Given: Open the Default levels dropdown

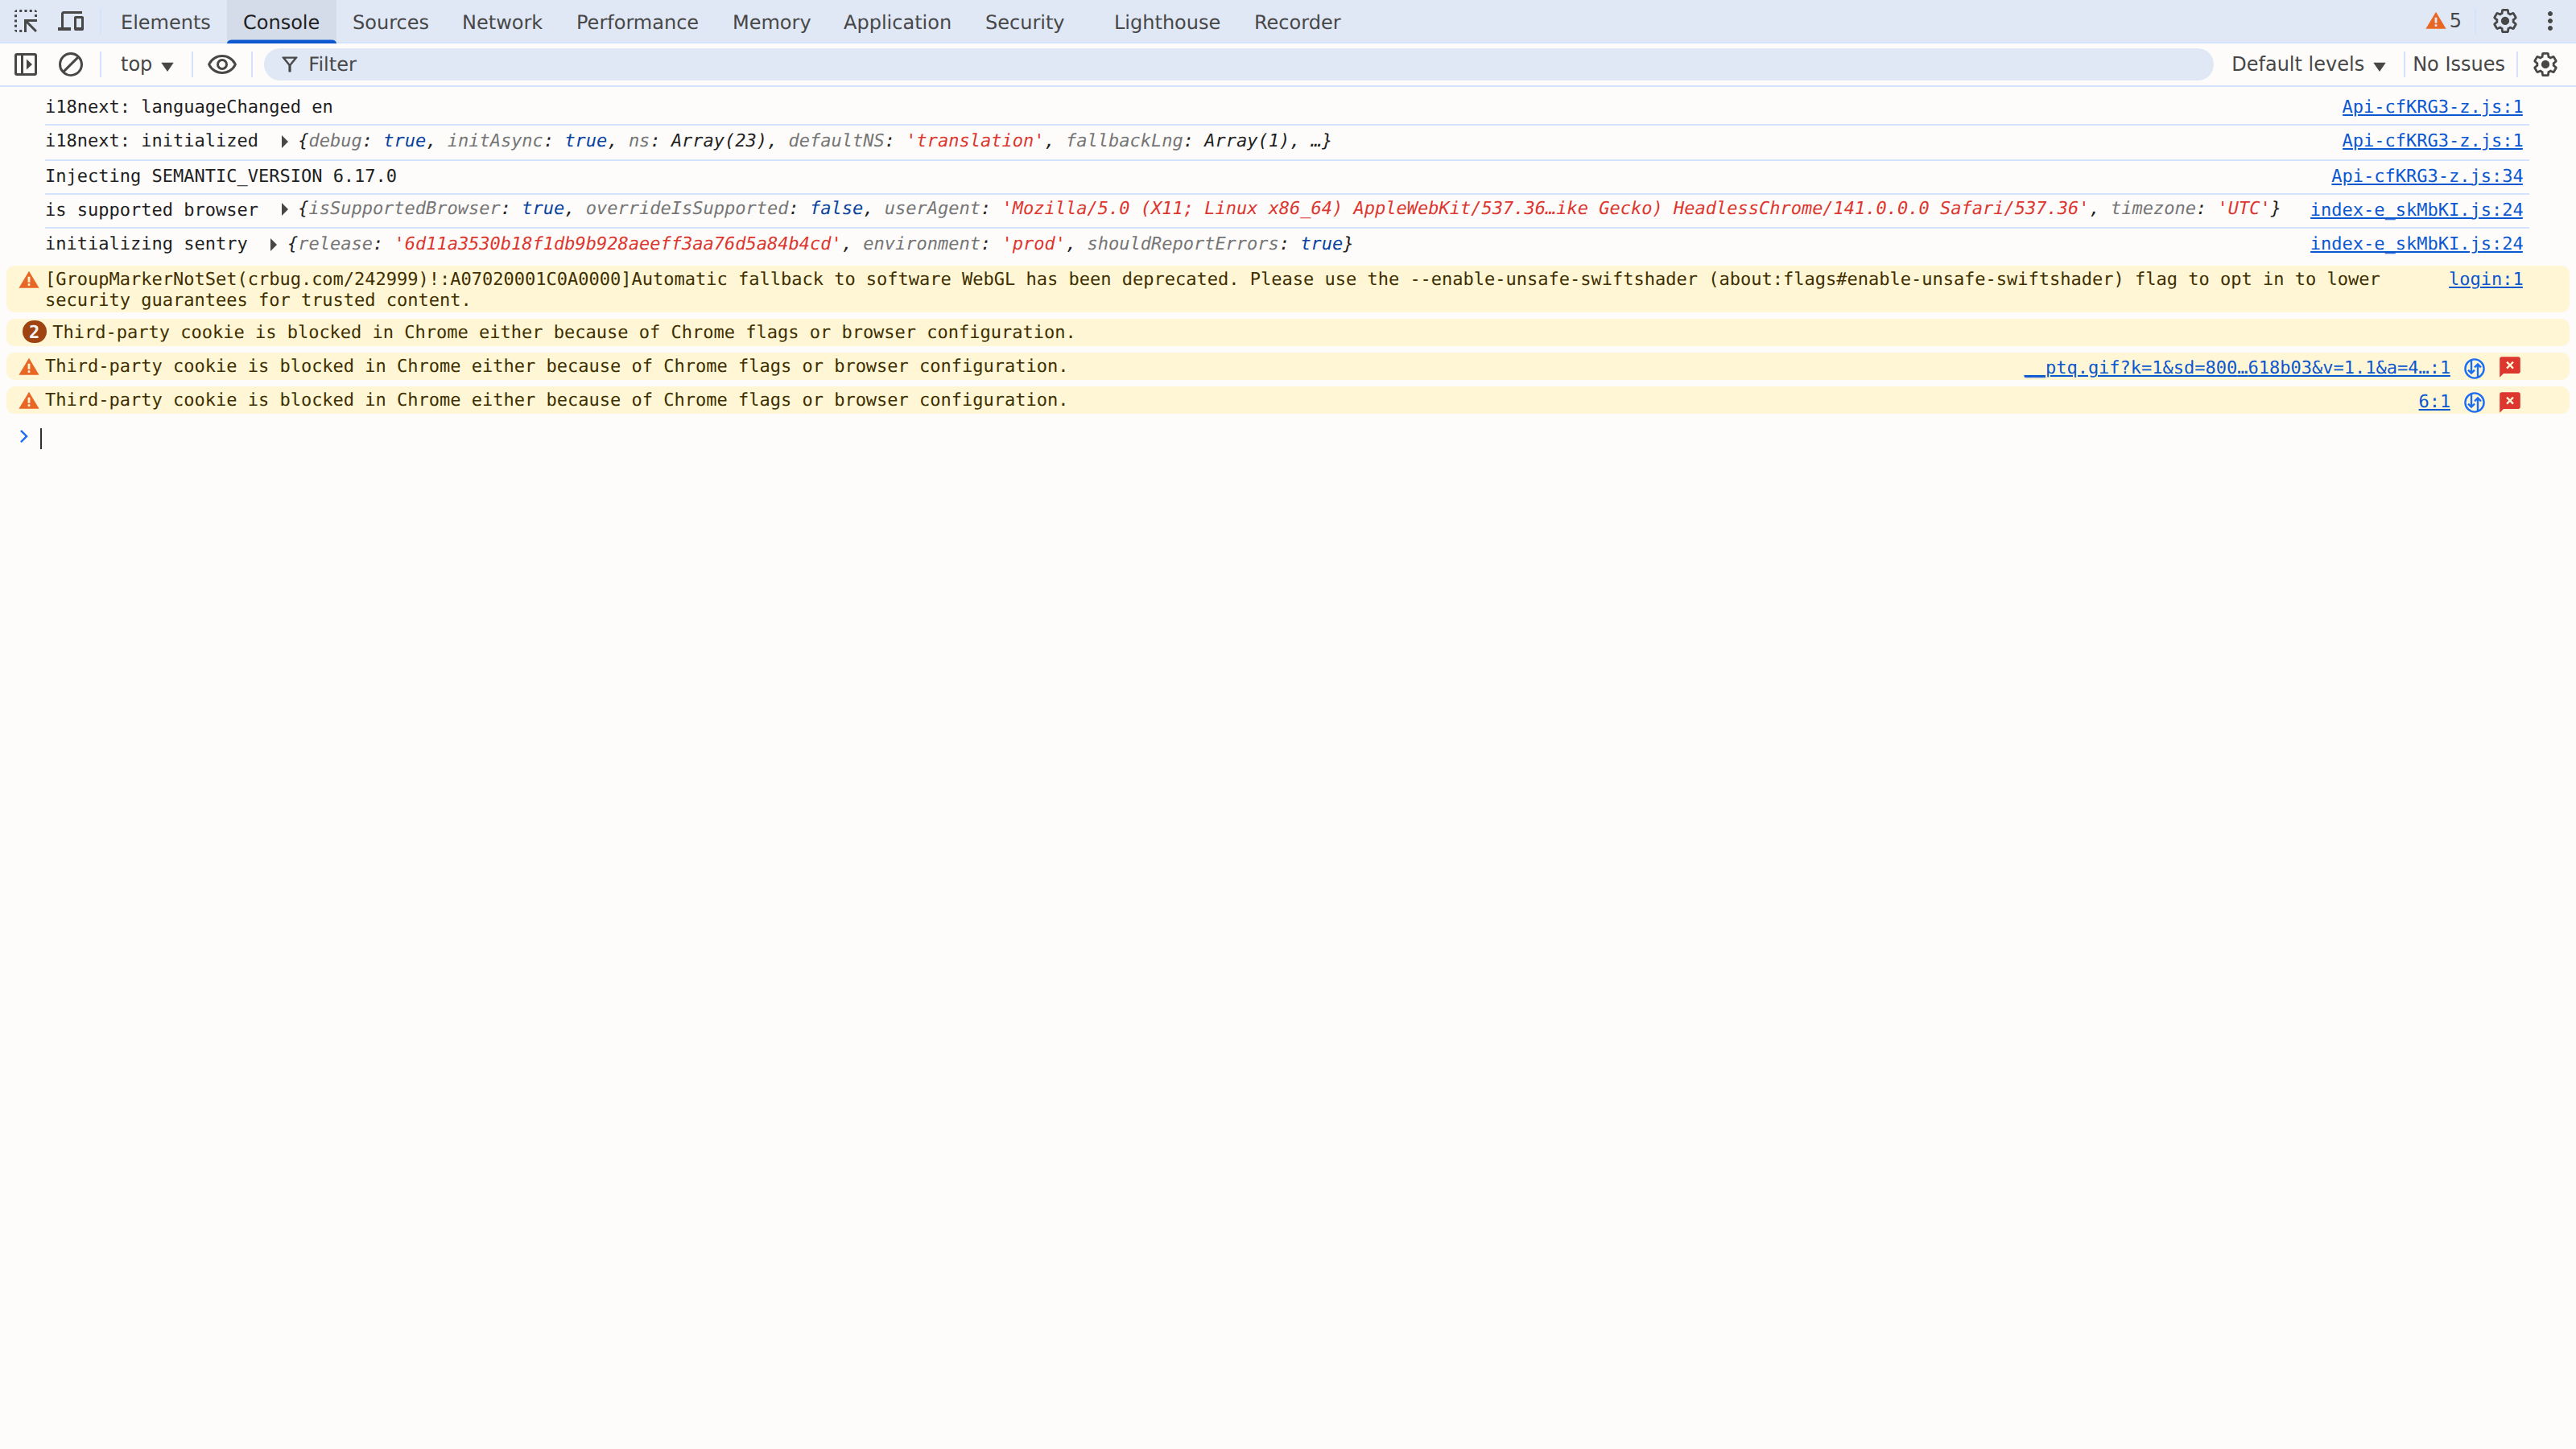Looking at the screenshot, I should click(2308, 64).
